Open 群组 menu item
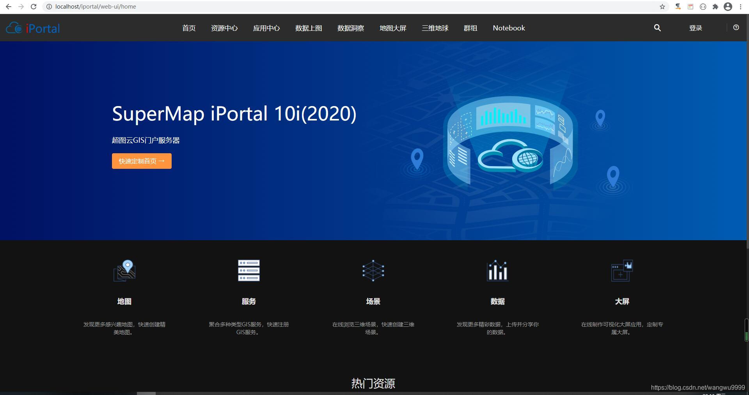The width and height of the screenshot is (749, 395). [470, 28]
